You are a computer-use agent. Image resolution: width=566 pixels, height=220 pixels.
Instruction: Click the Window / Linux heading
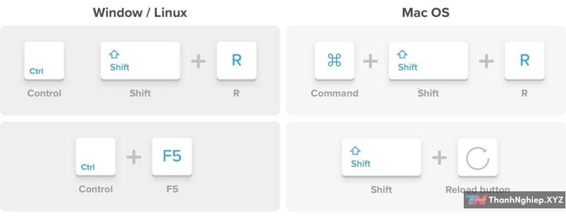pyautogui.click(x=140, y=13)
